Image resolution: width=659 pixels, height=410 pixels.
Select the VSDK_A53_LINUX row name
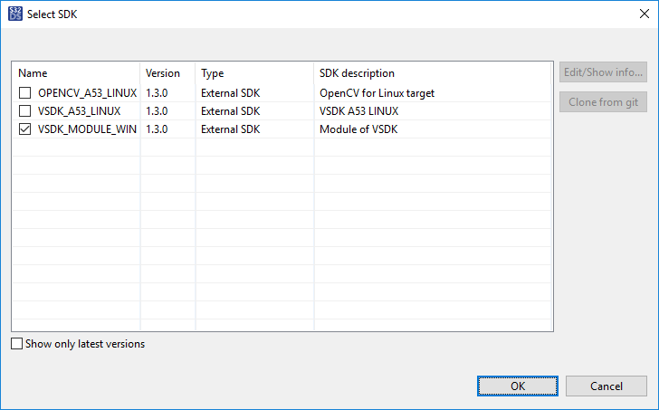pos(80,111)
